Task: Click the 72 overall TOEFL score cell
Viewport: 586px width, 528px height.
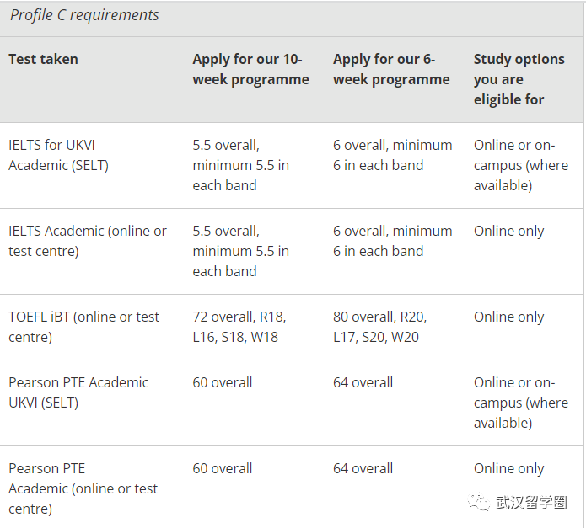Action: [239, 327]
